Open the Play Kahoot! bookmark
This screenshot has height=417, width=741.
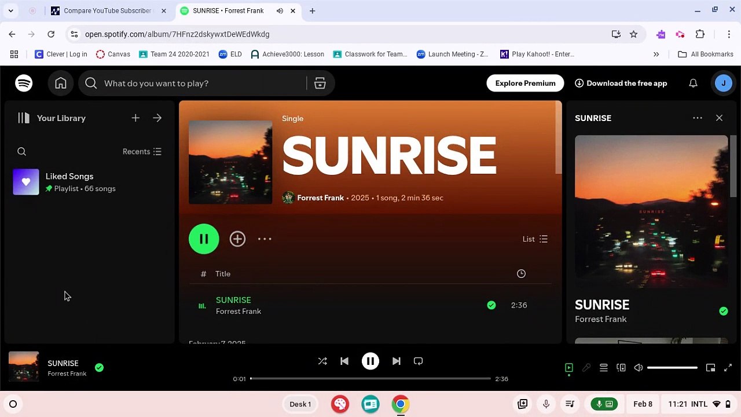537,54
